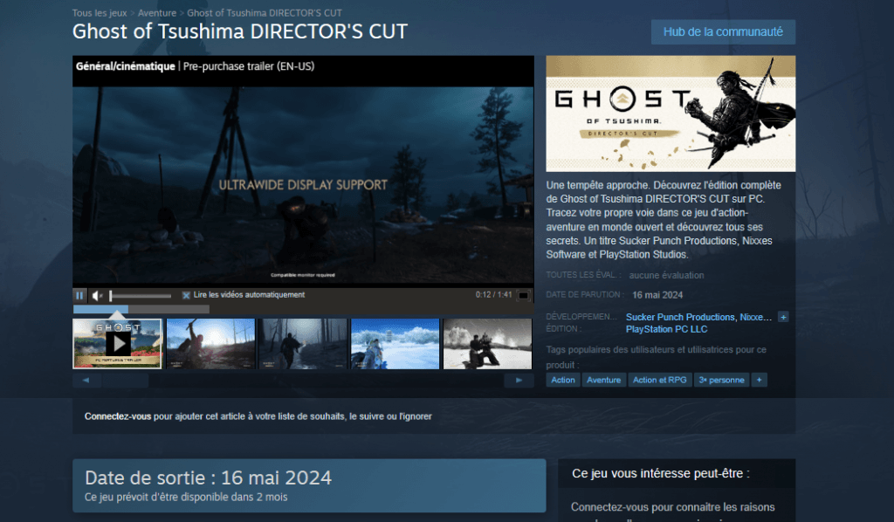Adjust the video volume slider

(x=140, y=296)
